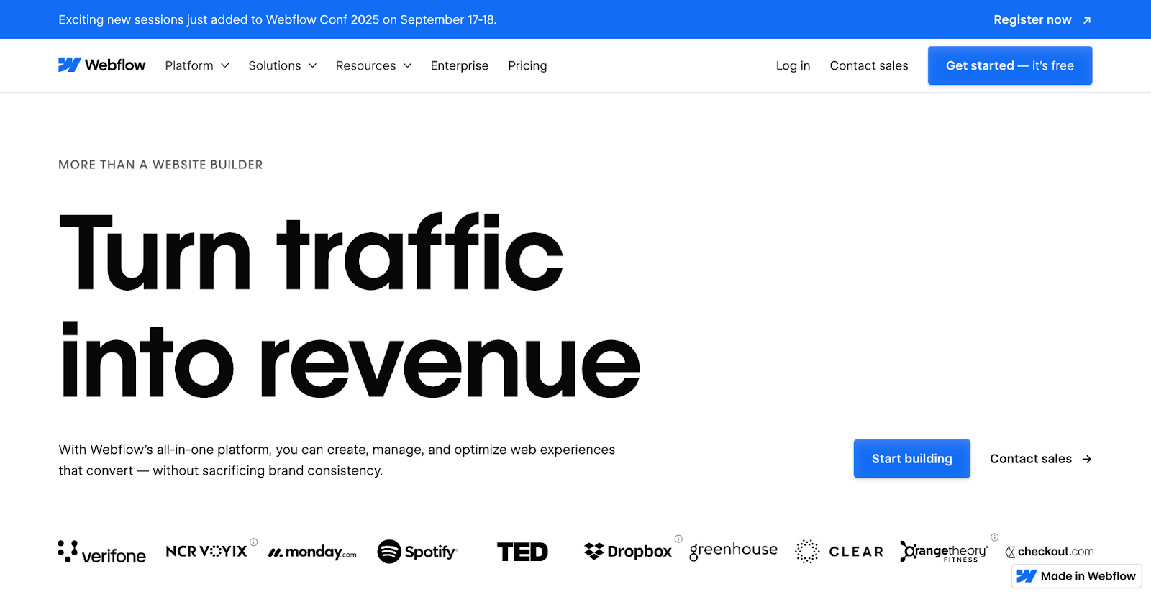Click the TED logo
Image resolution: width=1151 pixels, height=597 pixels.
click(x=523, y=552)
